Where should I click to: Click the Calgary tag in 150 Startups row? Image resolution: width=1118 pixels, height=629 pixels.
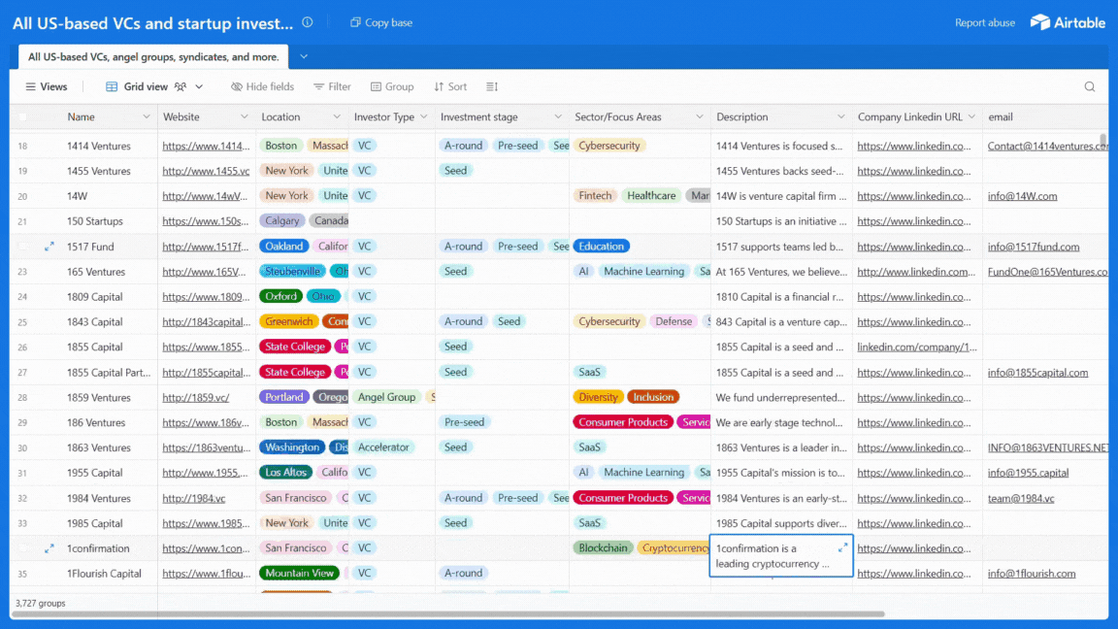point(282,221)
